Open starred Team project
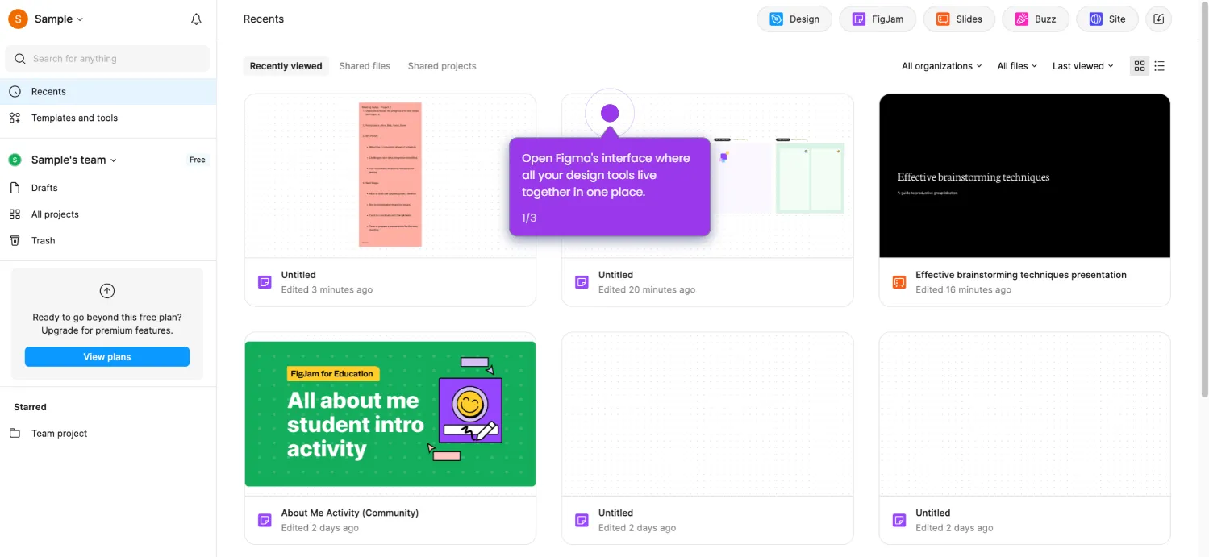 pyautogui.click(x=108, y=433)
